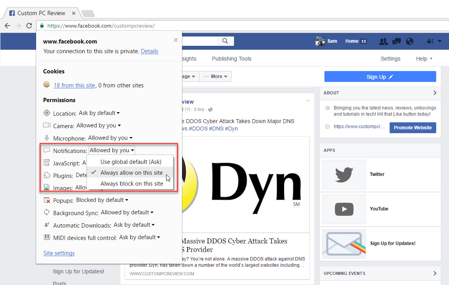This screenshot has width=449, height=285.
Task: Choose 'Always allow on this site'
Action: 130,172
